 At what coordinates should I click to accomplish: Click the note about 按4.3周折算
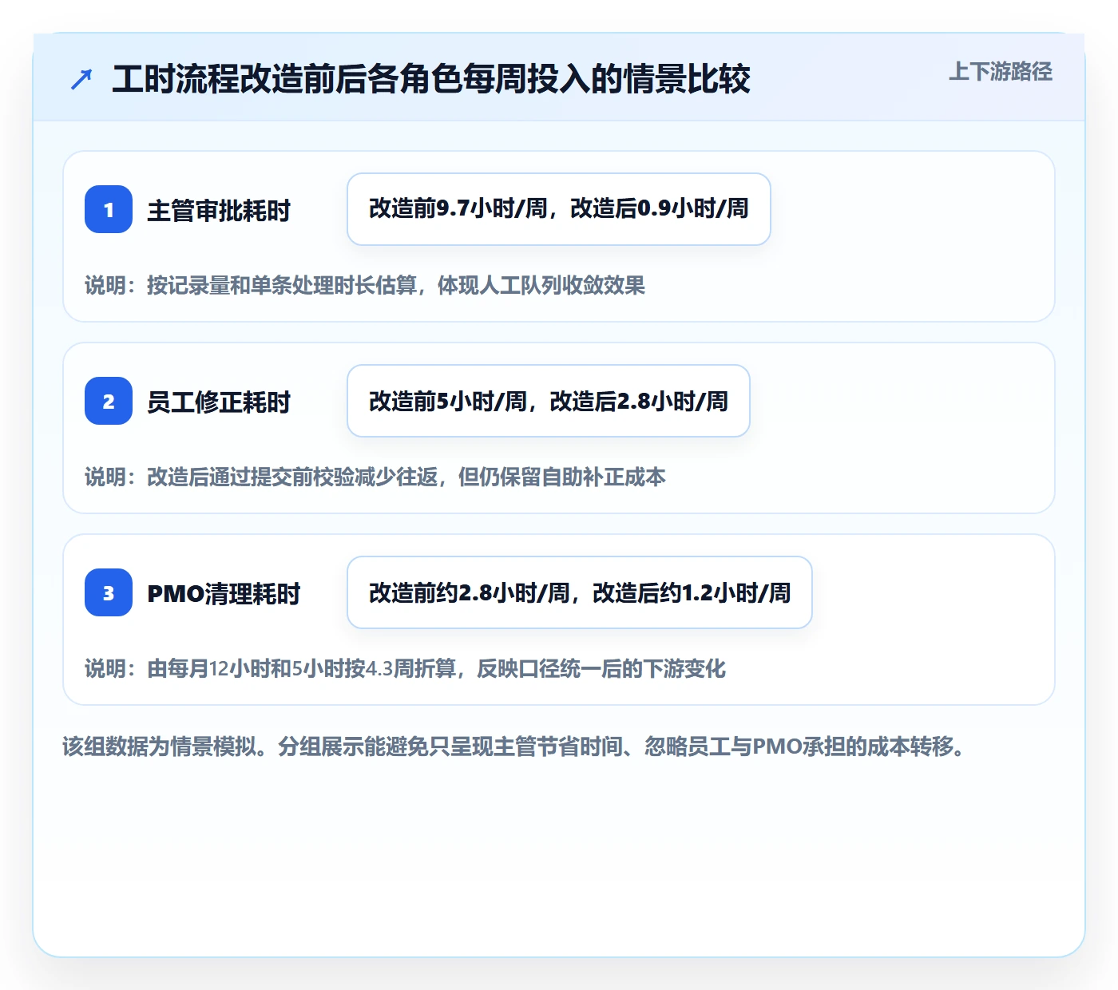(x=405, y=668)
